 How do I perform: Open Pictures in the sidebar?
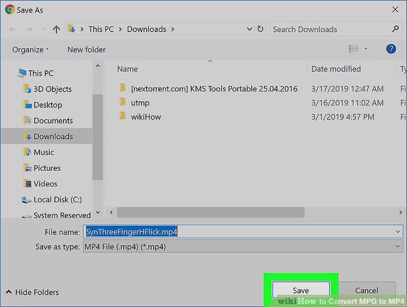click(x=47, y=168)
